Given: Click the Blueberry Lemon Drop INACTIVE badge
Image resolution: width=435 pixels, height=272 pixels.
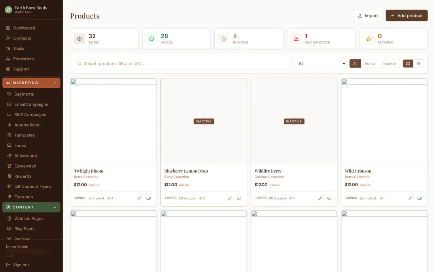Looking at the screenshot, I should (x=204, y=121).
